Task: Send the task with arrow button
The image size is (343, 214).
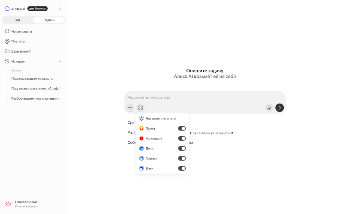Action: (280, 108)
